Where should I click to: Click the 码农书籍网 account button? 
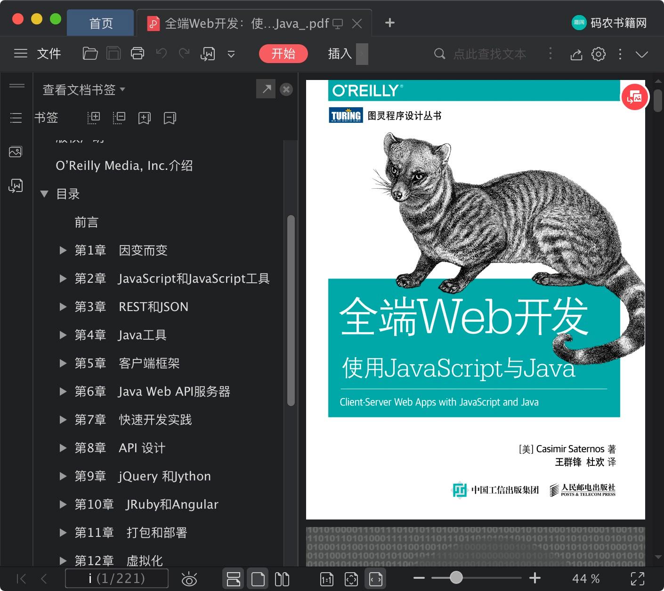[x=609, y=23]
